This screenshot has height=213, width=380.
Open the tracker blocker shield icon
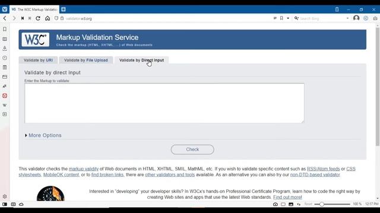[56, 18]
